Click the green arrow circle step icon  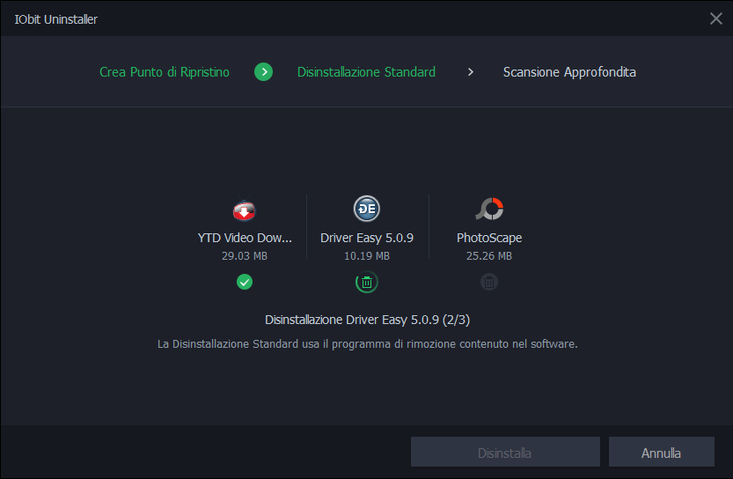click(x=263, y=72)
